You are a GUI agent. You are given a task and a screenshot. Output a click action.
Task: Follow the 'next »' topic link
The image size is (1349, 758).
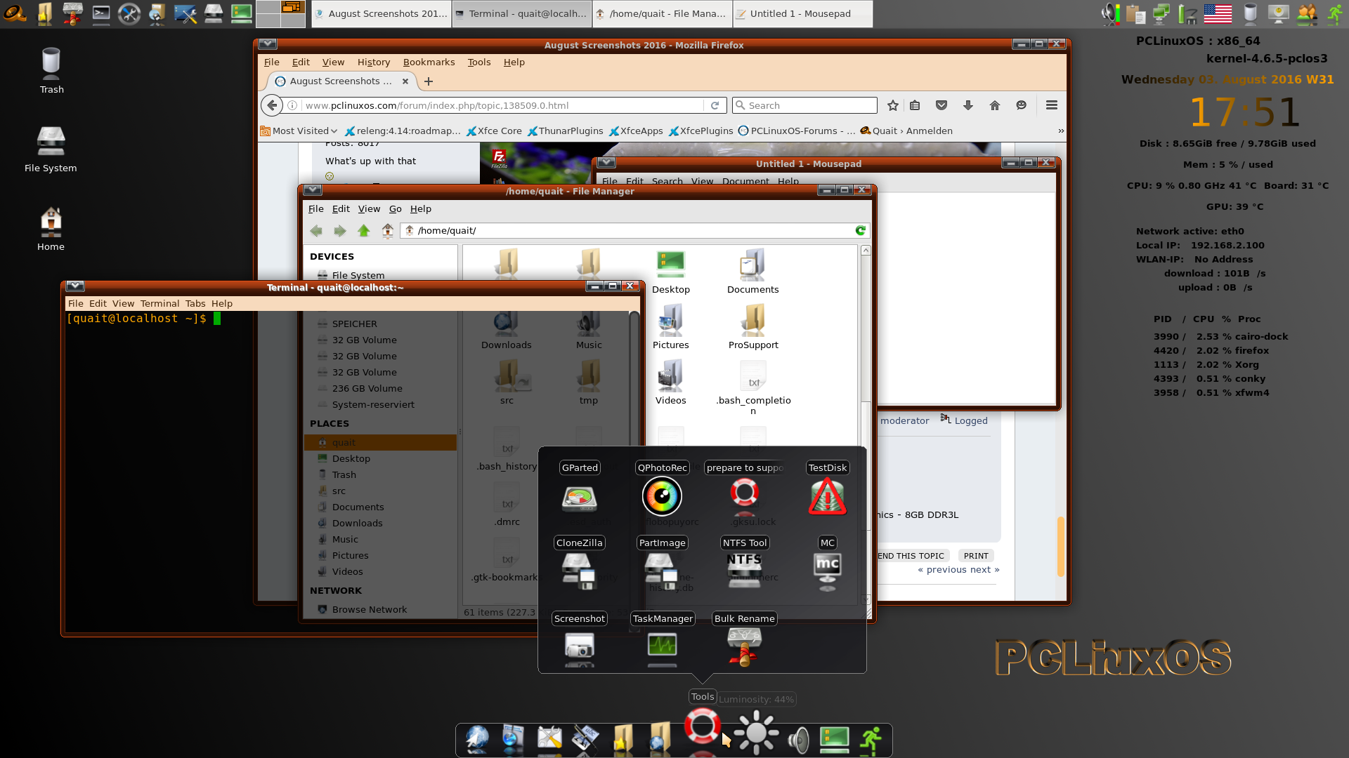[984, 569]
